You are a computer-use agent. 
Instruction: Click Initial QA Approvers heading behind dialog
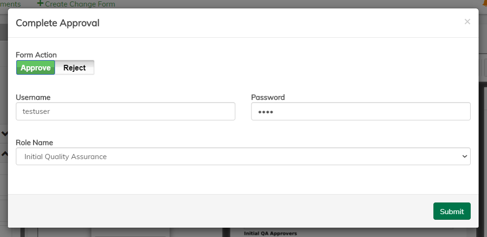point(271,233)
